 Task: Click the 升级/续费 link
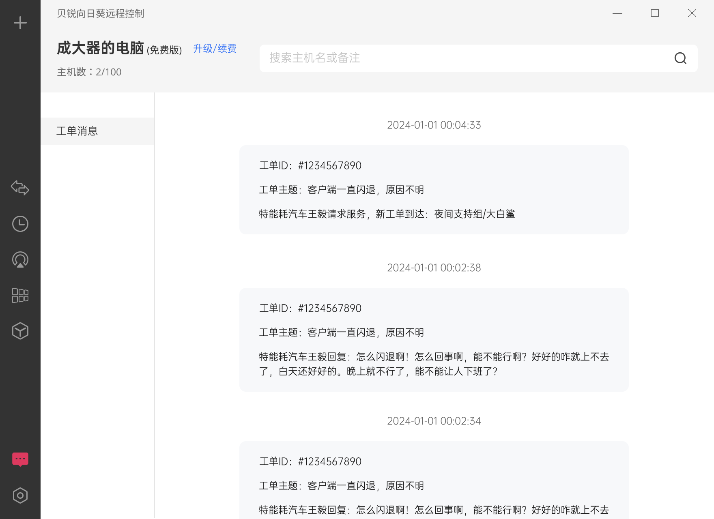(215, 49)
